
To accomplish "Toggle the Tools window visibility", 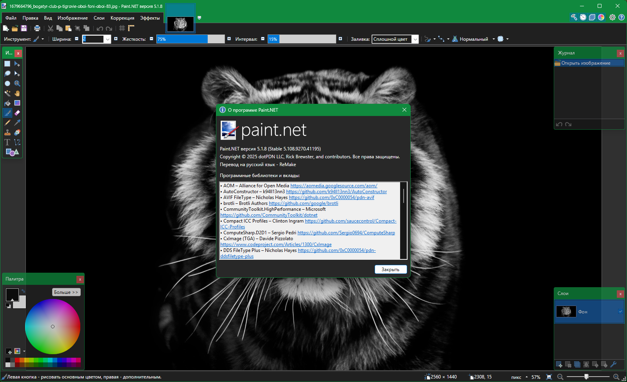I will pos(574,17).
